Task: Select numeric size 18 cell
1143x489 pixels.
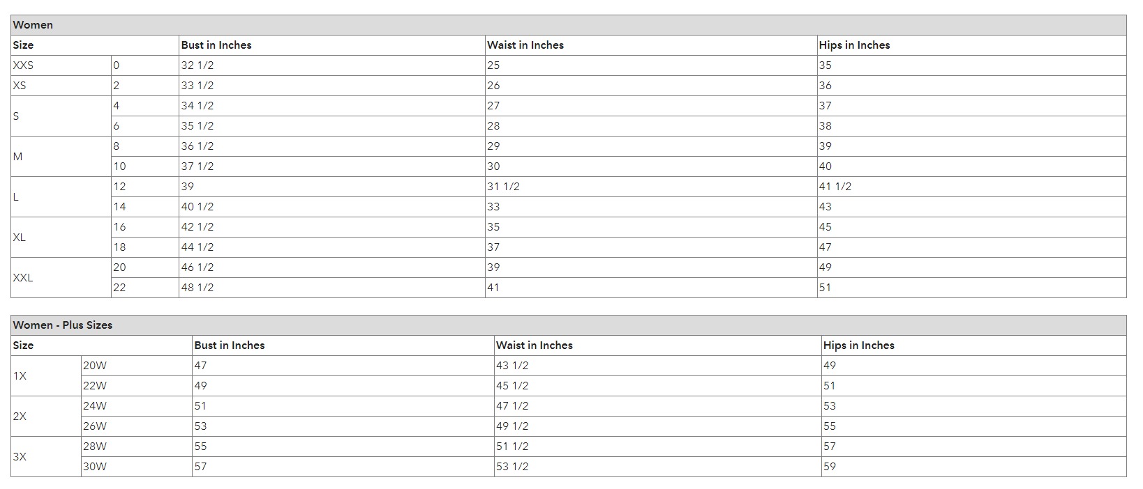Action: (x=119, y=247)
